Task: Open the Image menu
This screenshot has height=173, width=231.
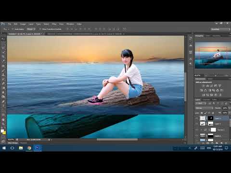Action: click(23, 24)
